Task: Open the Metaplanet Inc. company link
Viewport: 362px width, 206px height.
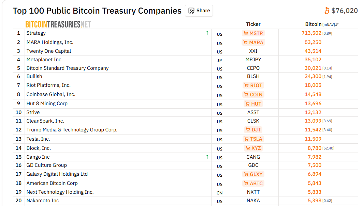Action: pyautogui.click(x=44, y=60)
